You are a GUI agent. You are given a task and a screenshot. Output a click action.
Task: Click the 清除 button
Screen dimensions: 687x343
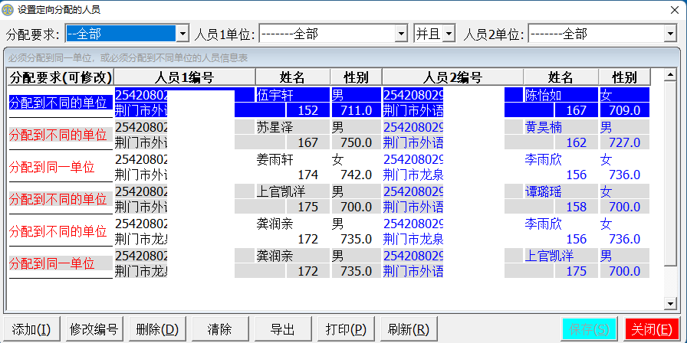(x=220, y=329)
